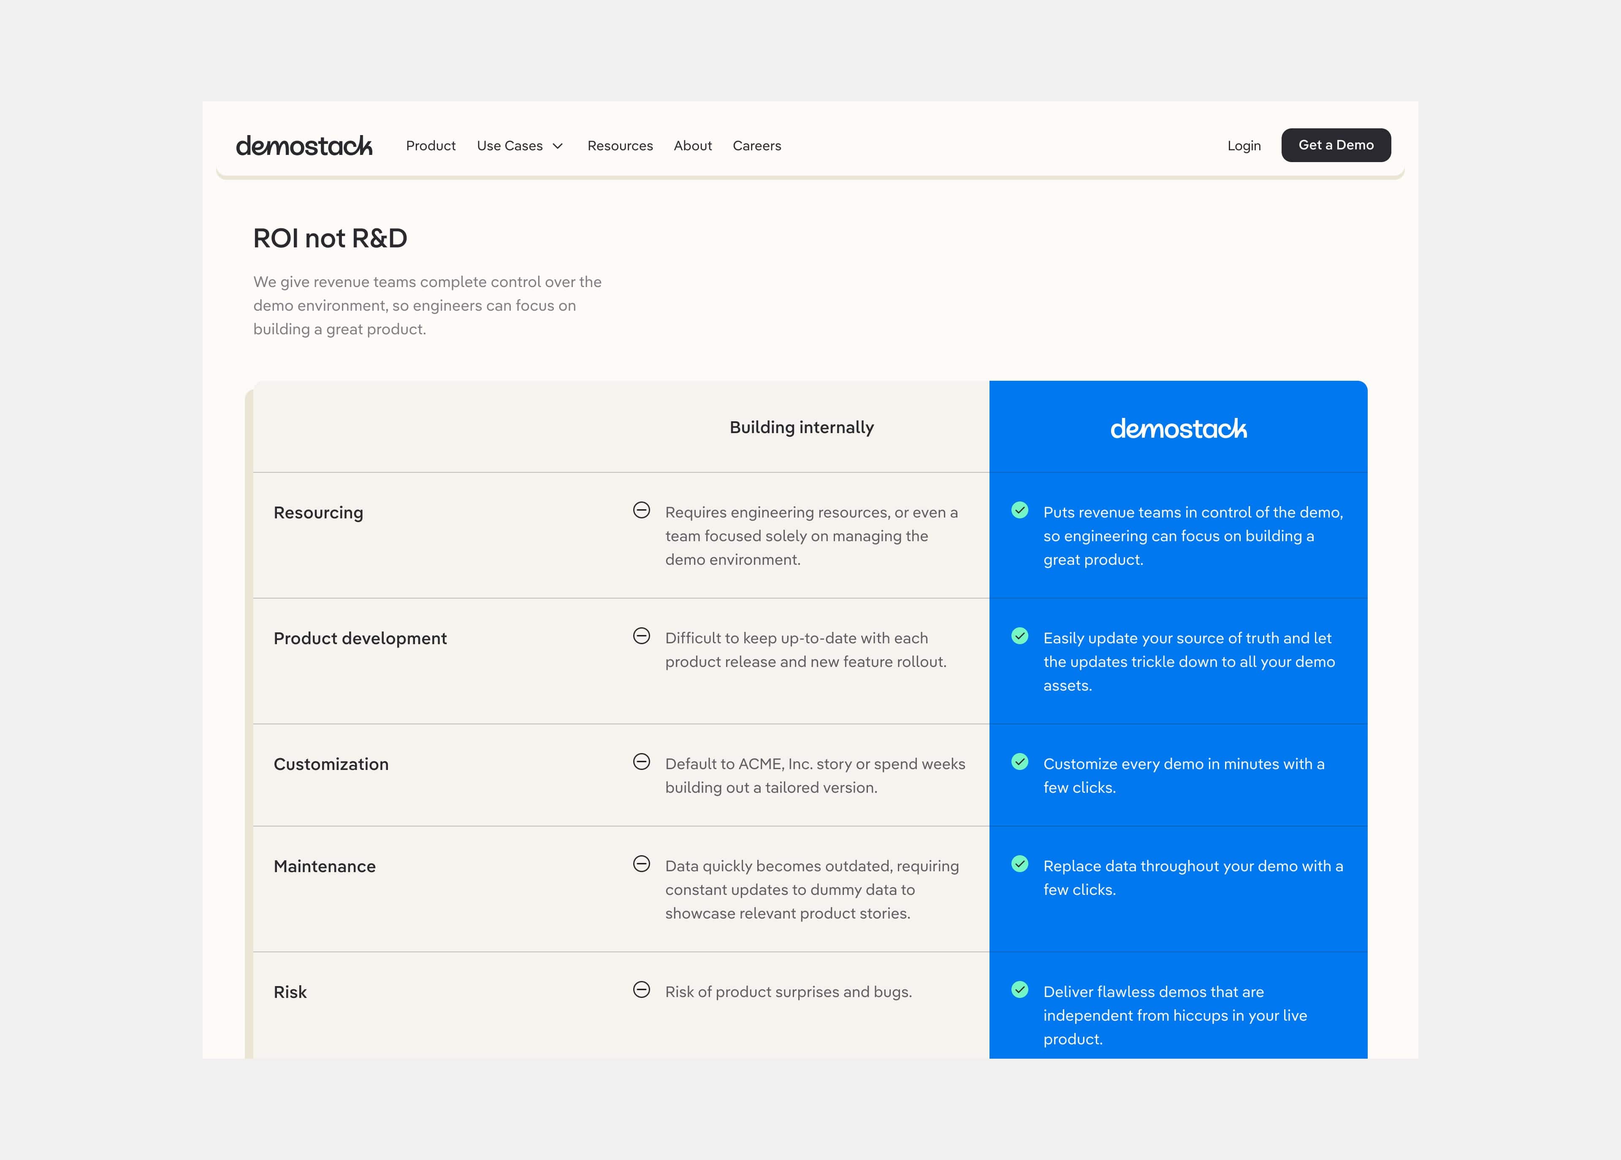Click the minus icon in Risk row
The image size is (1621, 1160).
[641, 989]
